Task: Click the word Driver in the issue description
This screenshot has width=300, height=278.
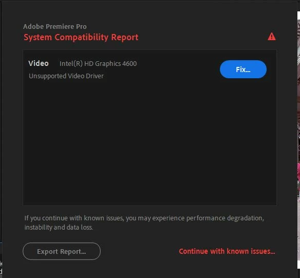Action: 95,76
